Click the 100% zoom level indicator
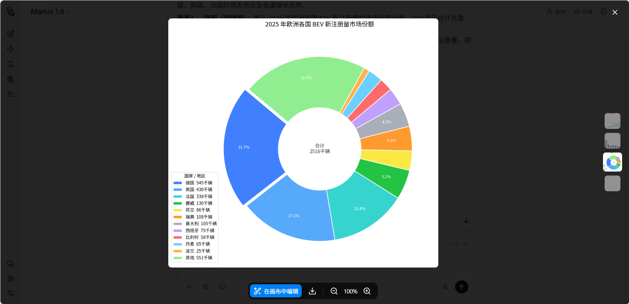 tap(350, 291)
